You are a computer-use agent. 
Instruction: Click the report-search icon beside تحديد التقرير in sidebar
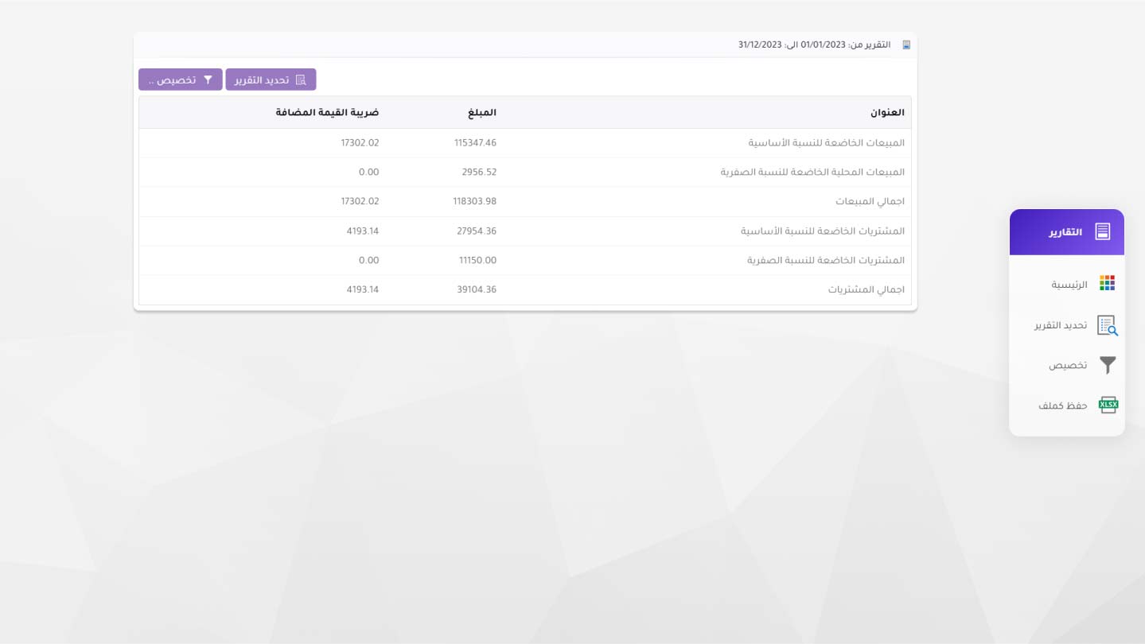click(x=1109, y=325)
